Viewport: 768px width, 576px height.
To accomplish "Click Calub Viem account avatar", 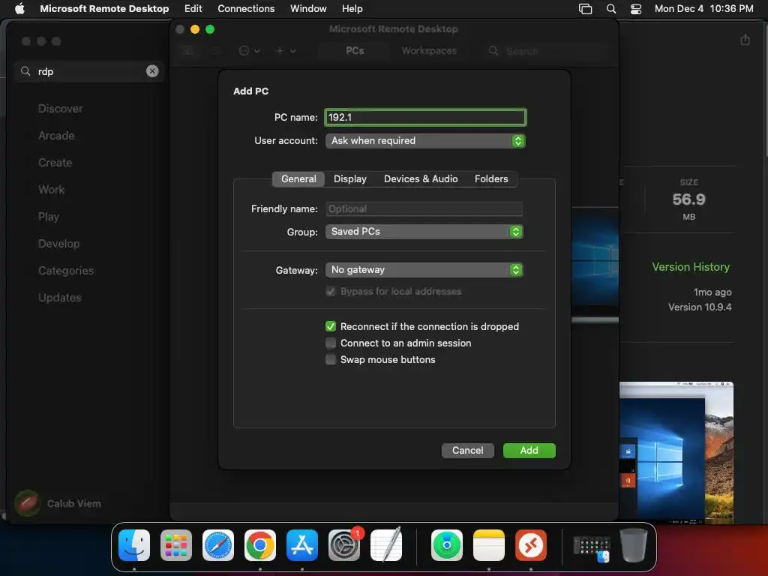I will [x=28, y=503].
